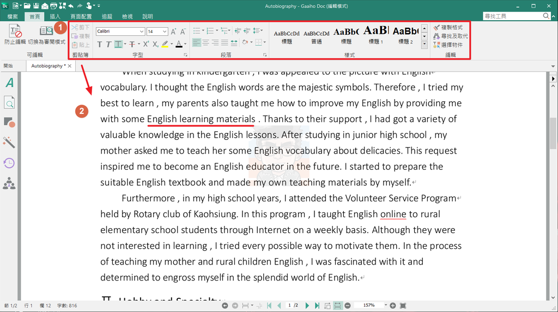
Task: Click the distributed text alignment icon
Action: (234, 42)
